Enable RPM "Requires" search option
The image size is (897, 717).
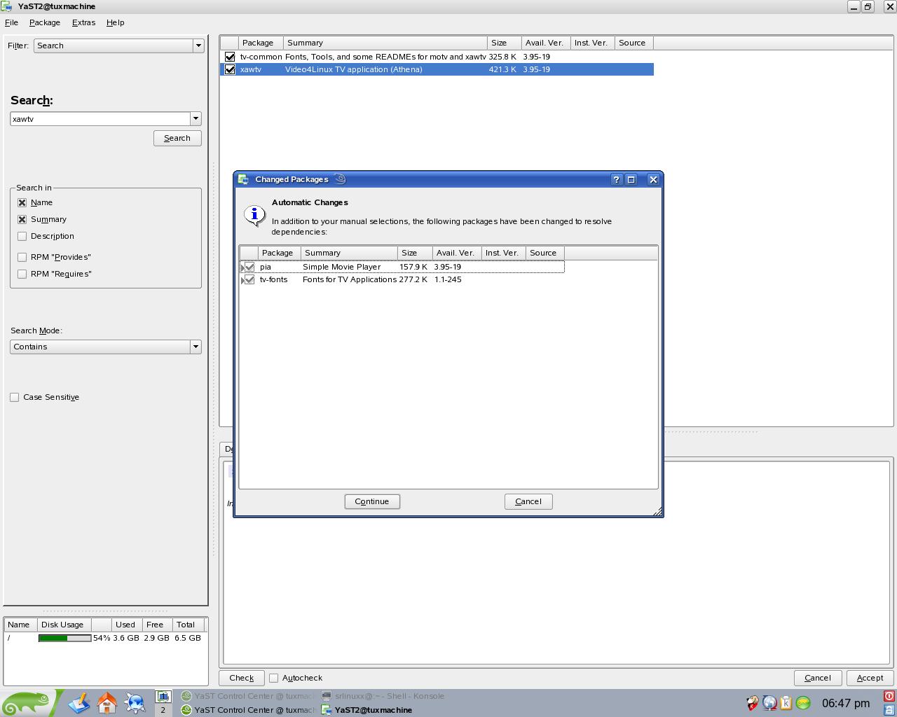click(x=22, y=274)
